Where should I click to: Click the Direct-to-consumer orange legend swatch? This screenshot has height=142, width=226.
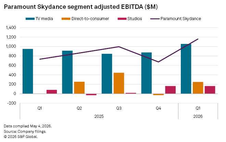pos(66,19)
